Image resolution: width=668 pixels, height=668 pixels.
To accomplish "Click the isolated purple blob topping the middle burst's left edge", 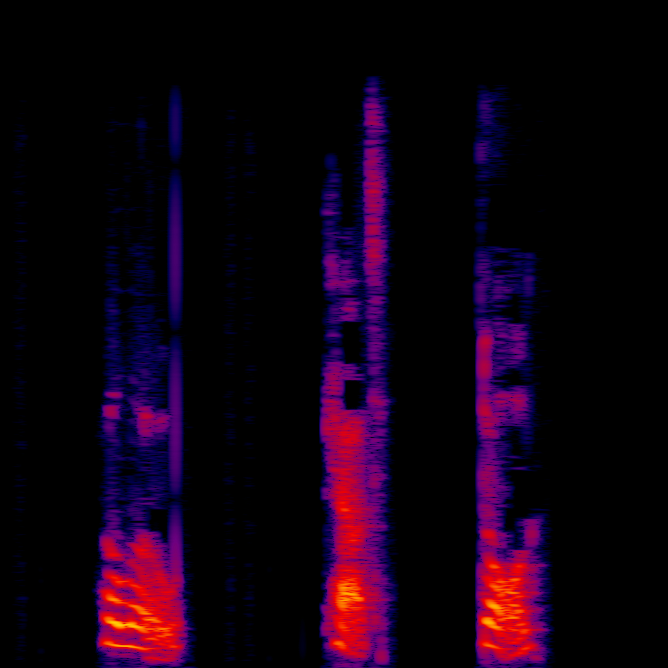I will [x=331, y=160].
